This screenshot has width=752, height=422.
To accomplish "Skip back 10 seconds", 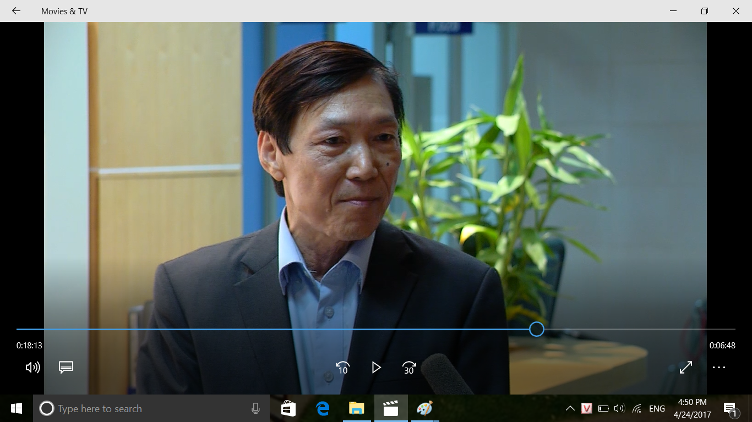I will click(x=342, y=368).
